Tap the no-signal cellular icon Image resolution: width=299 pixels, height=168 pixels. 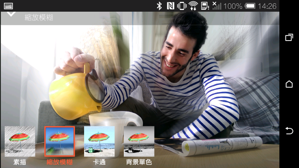(x=217, y=6)
